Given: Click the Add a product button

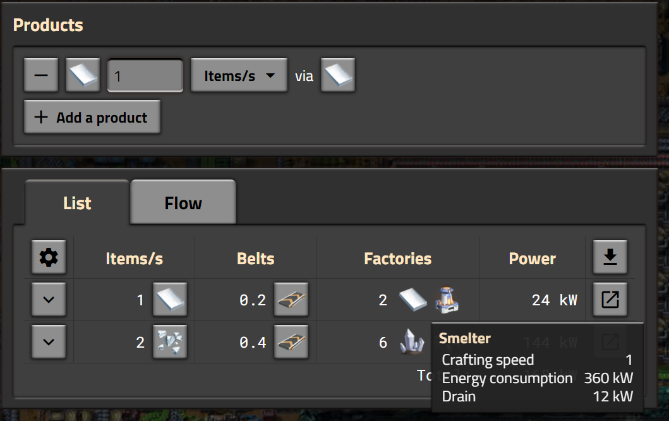Looking at the screenshot, I should coord(92,116).
